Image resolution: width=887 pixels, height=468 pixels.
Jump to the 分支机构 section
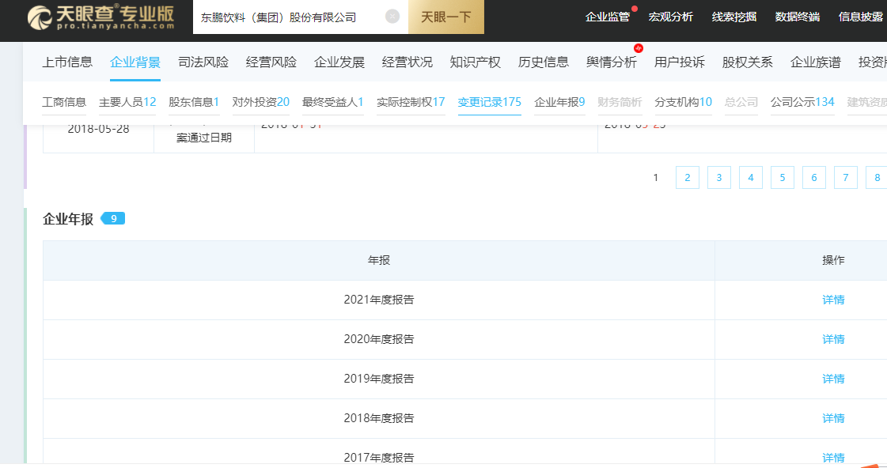[x=683, y=102]
